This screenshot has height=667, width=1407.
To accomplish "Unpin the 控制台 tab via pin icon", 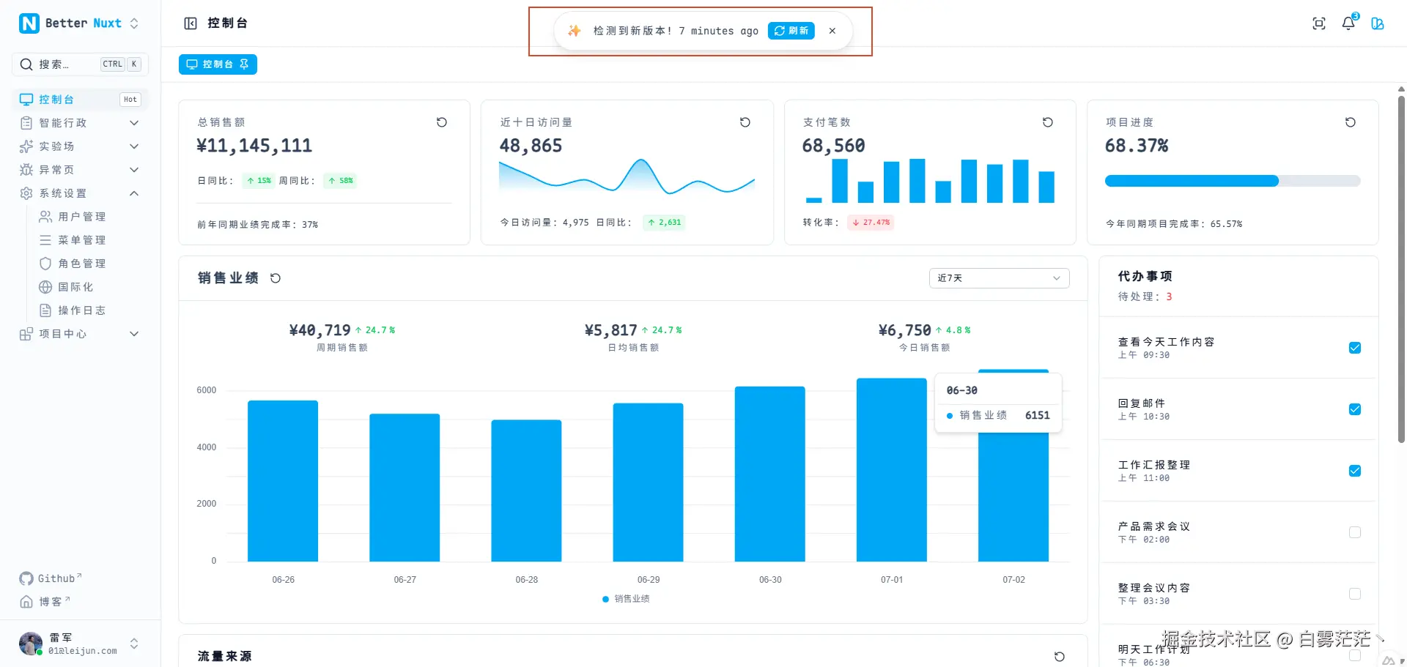I will (244, 64).
